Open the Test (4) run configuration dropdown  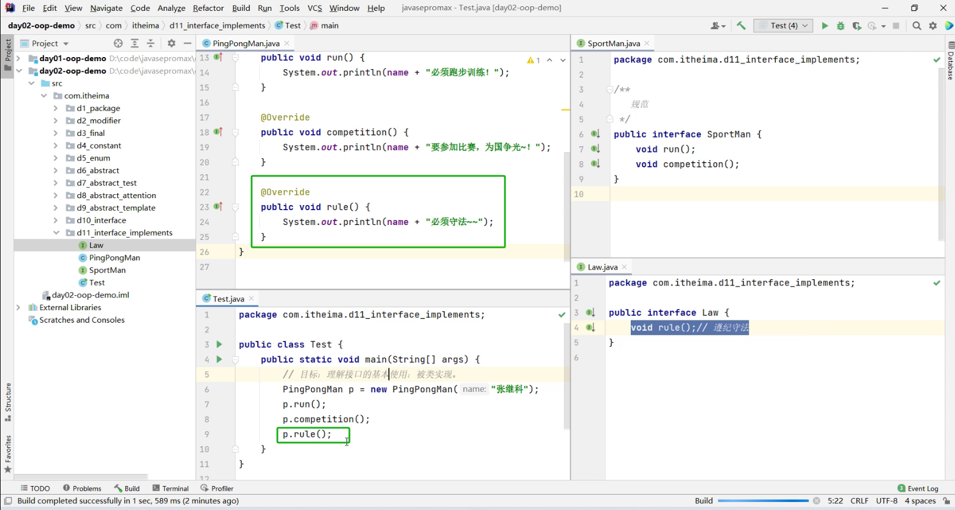point(783,26)
